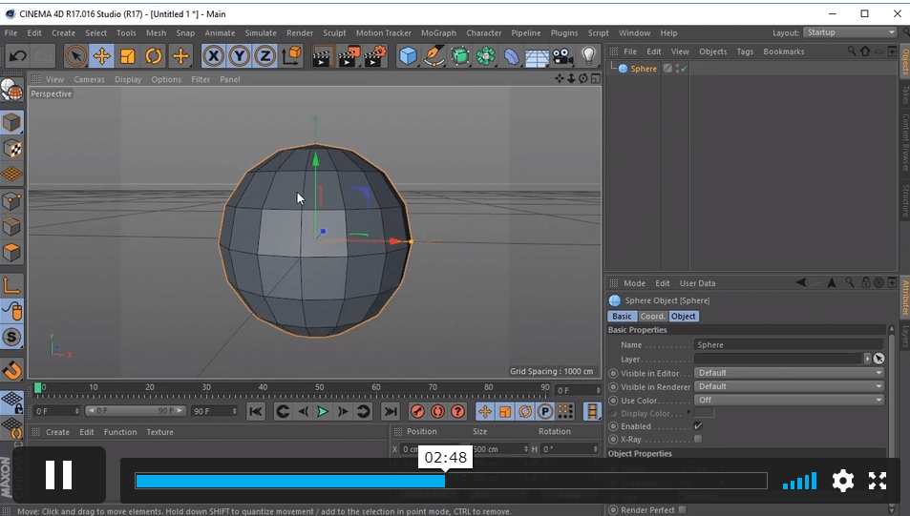Open the Character menu
Image resolution: width=910 pixels, height=516 pixels.
point(483,33)
